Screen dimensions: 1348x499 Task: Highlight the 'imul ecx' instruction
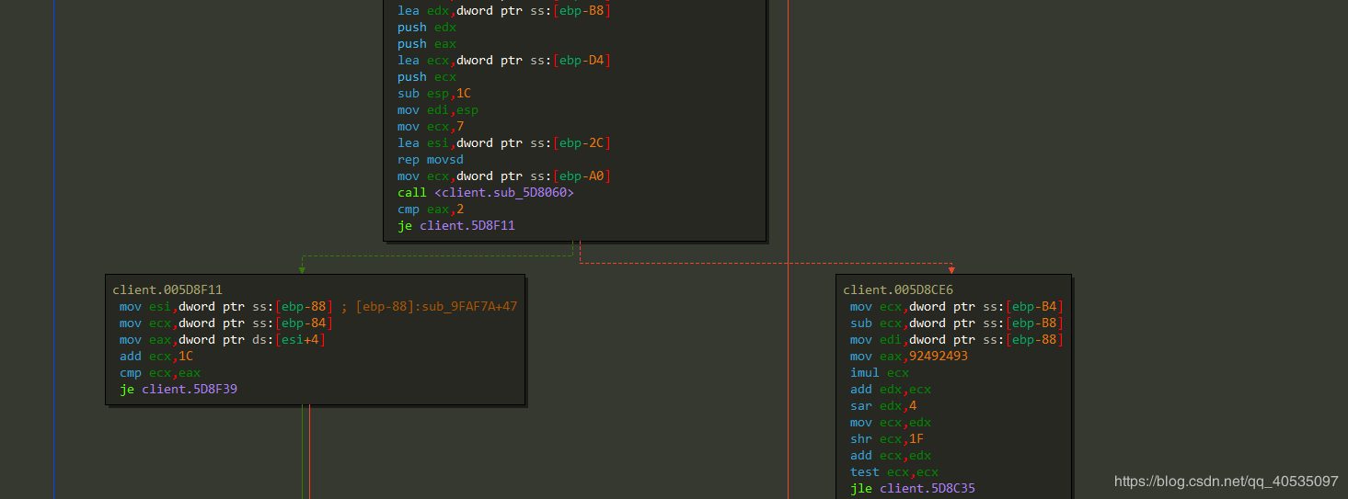tap(880, 373)
